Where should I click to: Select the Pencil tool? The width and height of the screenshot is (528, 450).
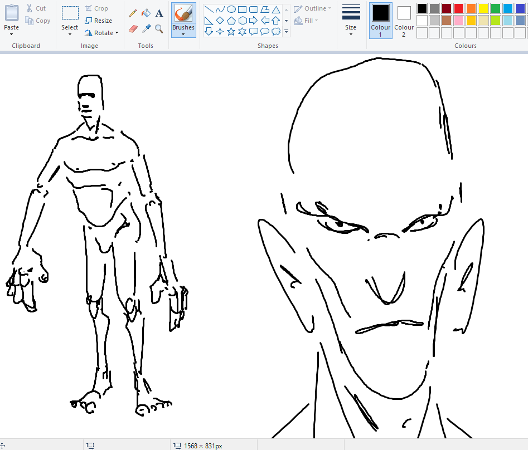click(x=133, y=13)
